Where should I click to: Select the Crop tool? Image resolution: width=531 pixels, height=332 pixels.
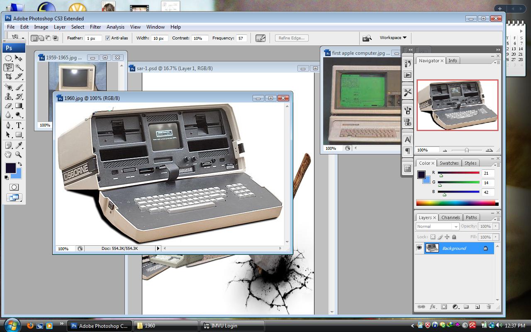coord(9,76)
